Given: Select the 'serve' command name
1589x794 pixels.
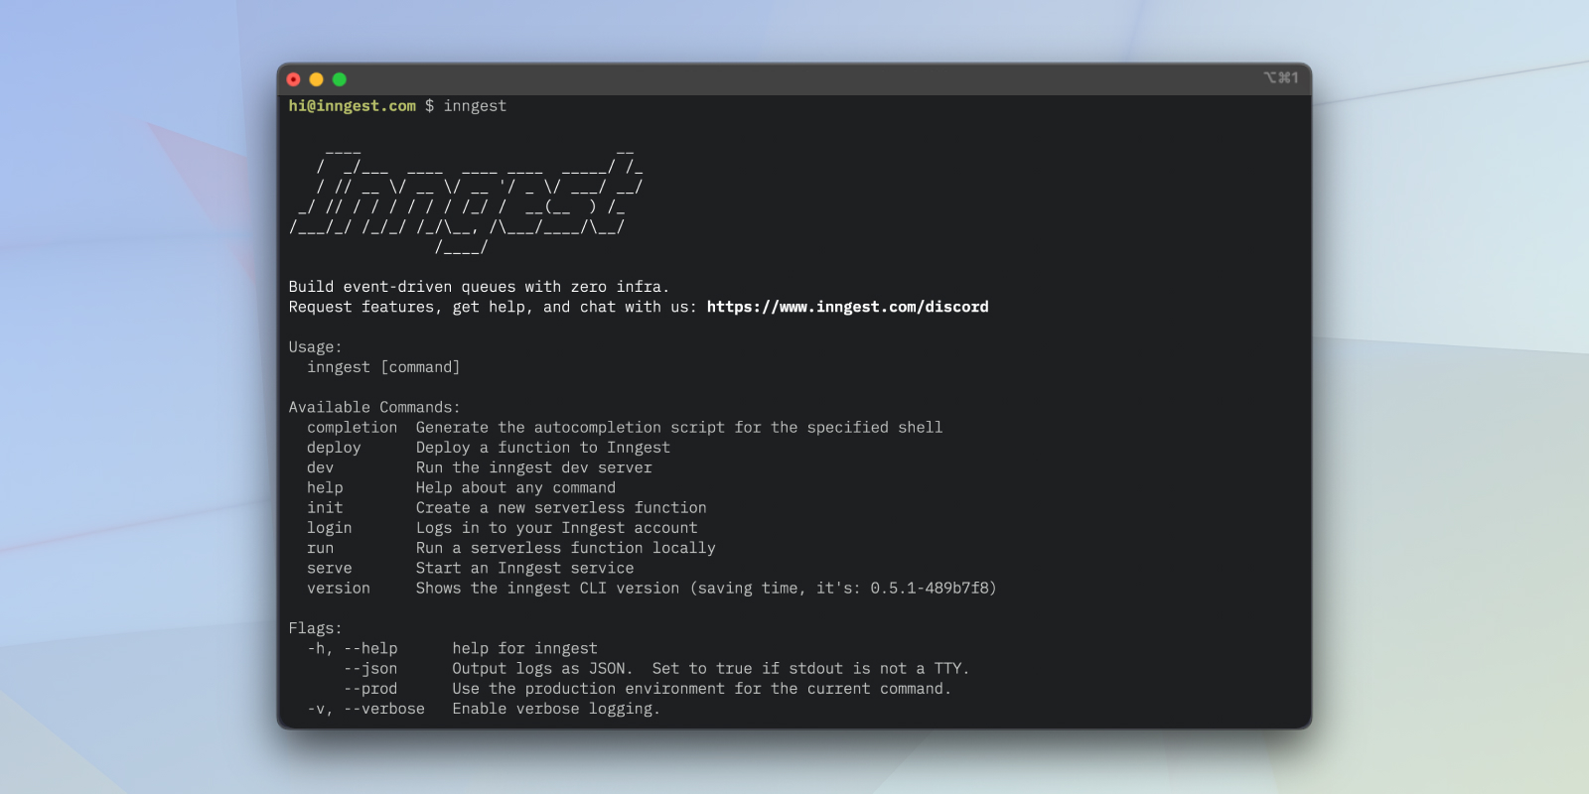Looking at the screenshot, I should pos(329,568).
